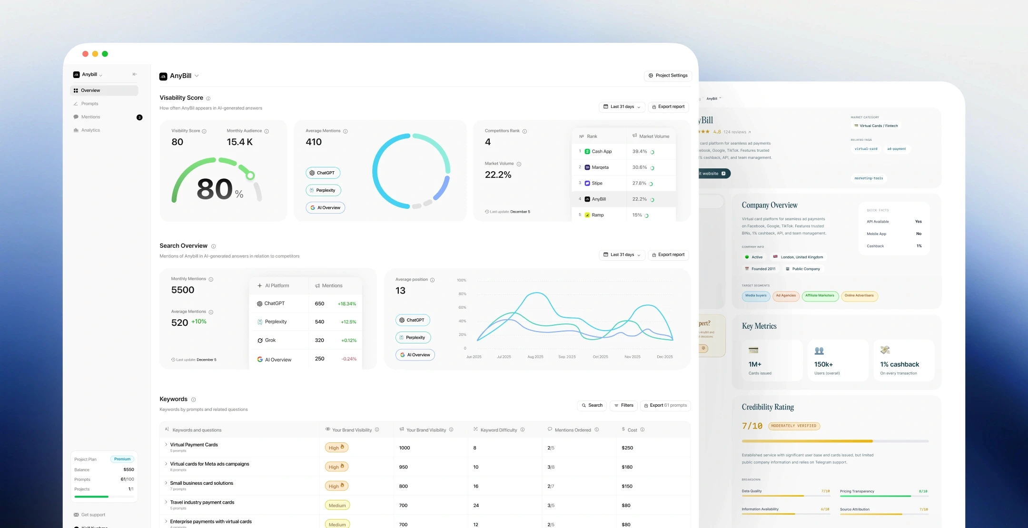Click the Project Settings button
This screenshot has width=1028, height=528.
668,76
